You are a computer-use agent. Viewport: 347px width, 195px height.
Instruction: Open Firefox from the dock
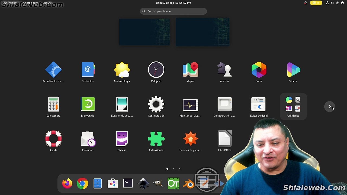pos(67,183)
